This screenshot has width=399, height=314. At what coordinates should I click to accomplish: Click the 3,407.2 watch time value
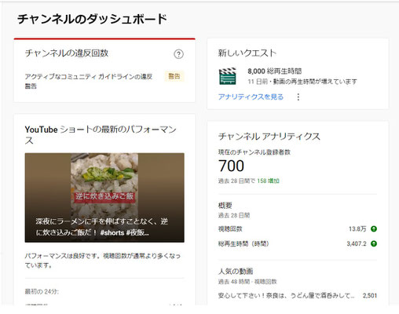coord(357,244)
